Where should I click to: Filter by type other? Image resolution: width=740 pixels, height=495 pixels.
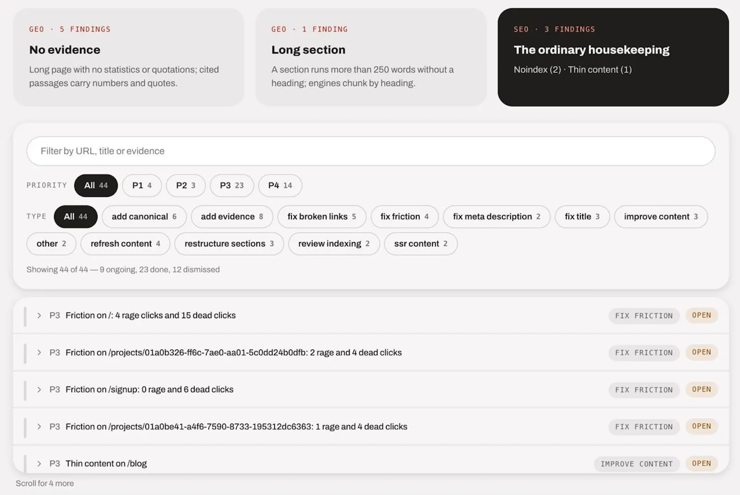[51, 244]
